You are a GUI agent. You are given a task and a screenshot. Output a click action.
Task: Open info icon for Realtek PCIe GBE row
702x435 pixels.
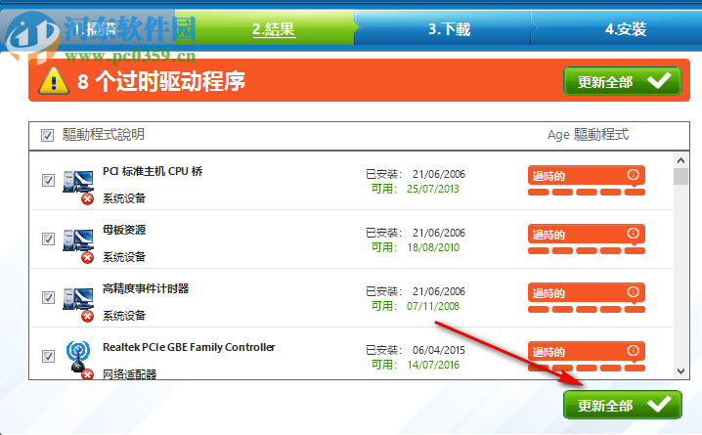[633, 350]
